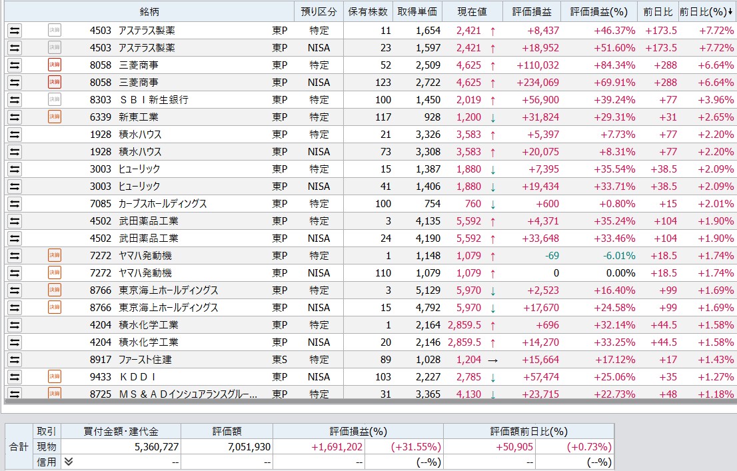
Task: Open 決算 icon on 三菱商事 NISA row
Action: pyautogui.click(x=55, y=82)
